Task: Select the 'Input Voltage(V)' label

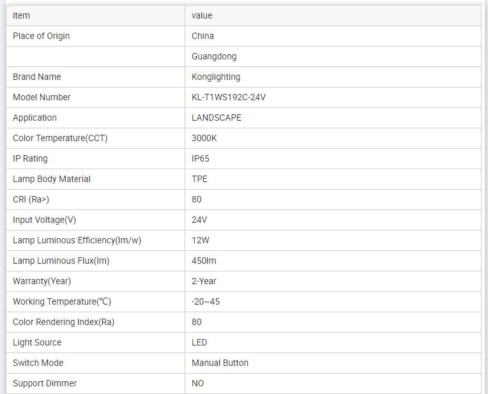Action: pyautogui.click(x=44, y=220)
